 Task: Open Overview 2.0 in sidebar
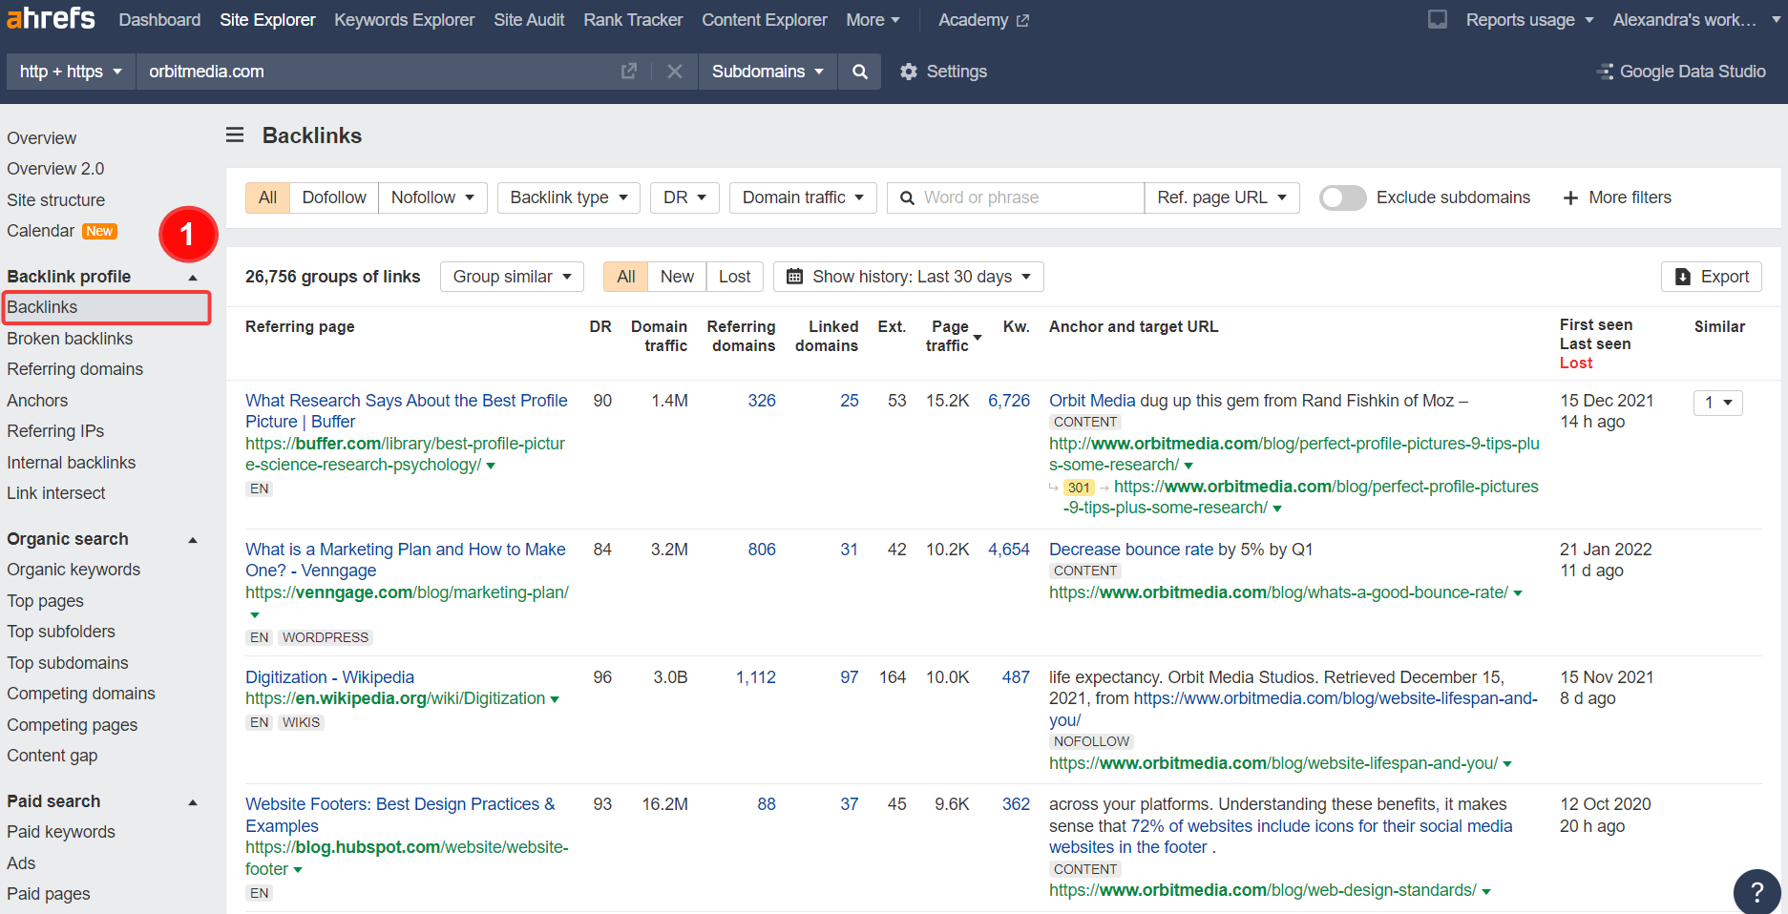click(x=55, y=169)
